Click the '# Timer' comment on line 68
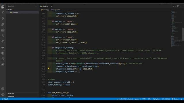Screen dimensions: 184x103 pyautogui.click(x=51, y=80)
